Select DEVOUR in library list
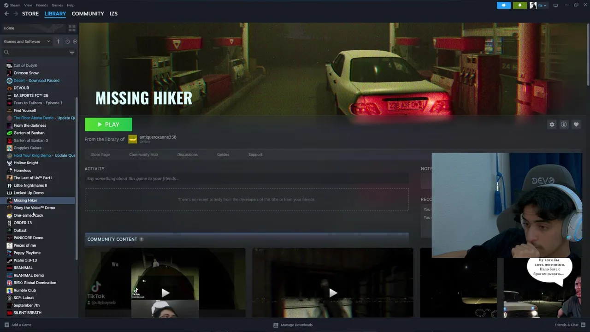 coord(21,88)
